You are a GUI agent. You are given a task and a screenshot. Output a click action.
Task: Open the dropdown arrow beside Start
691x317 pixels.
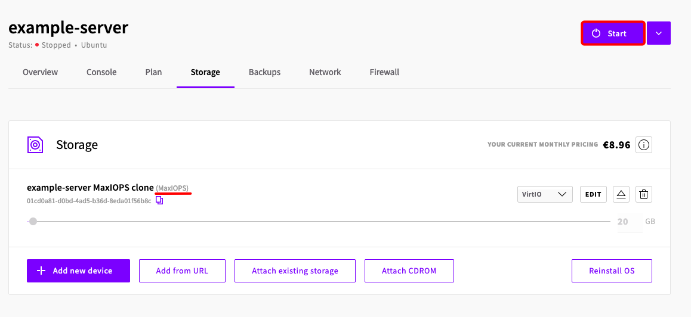coord(659,33)
